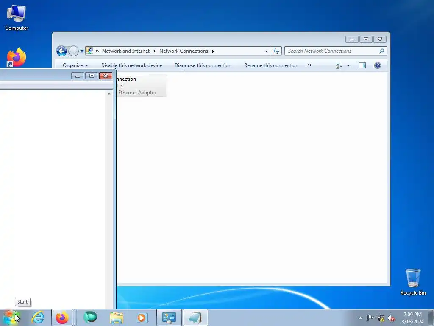Image resolution: width=434 pixels, height=326 pixels.
Task: Maximize the Network Connections window
Action: click(366, 39)
